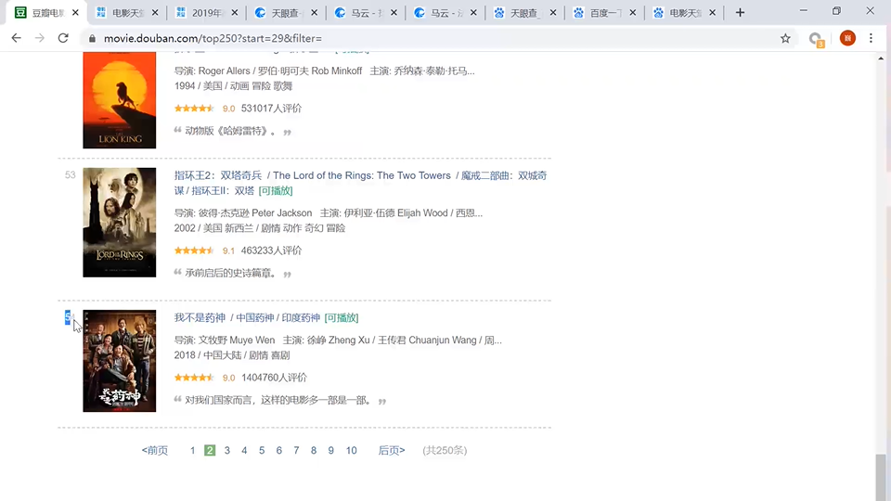This screenshot has height=501, width=891.
Task: Open the 我不是药神 poster thumbnail
Action: pyautogui.click(x=120, y=361)
